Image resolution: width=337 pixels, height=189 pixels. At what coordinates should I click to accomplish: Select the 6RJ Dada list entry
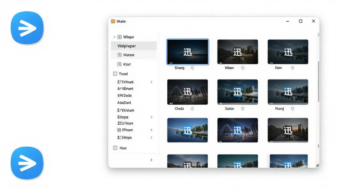(124, 95)
